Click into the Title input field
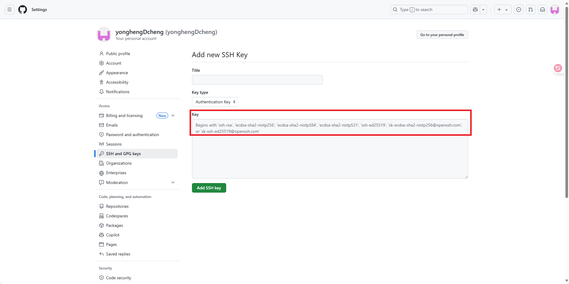This screenshot has width=569, height=284. pyautogui.click(x=257, y=80)
